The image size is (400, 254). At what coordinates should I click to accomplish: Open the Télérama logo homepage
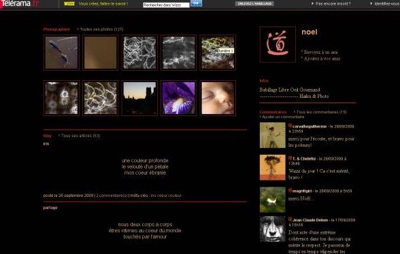pyautogui.click(x=19, y=4)
